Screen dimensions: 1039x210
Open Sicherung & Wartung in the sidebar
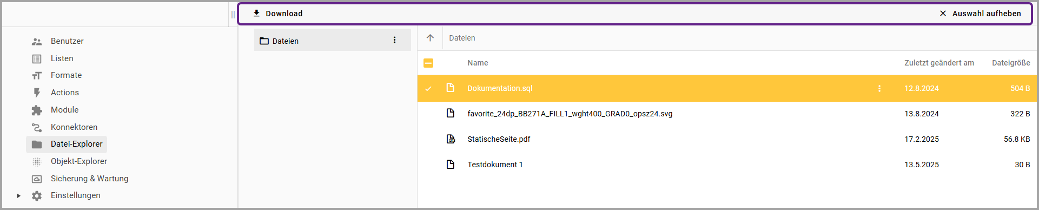pyautogui.click(x=89, y=179)
